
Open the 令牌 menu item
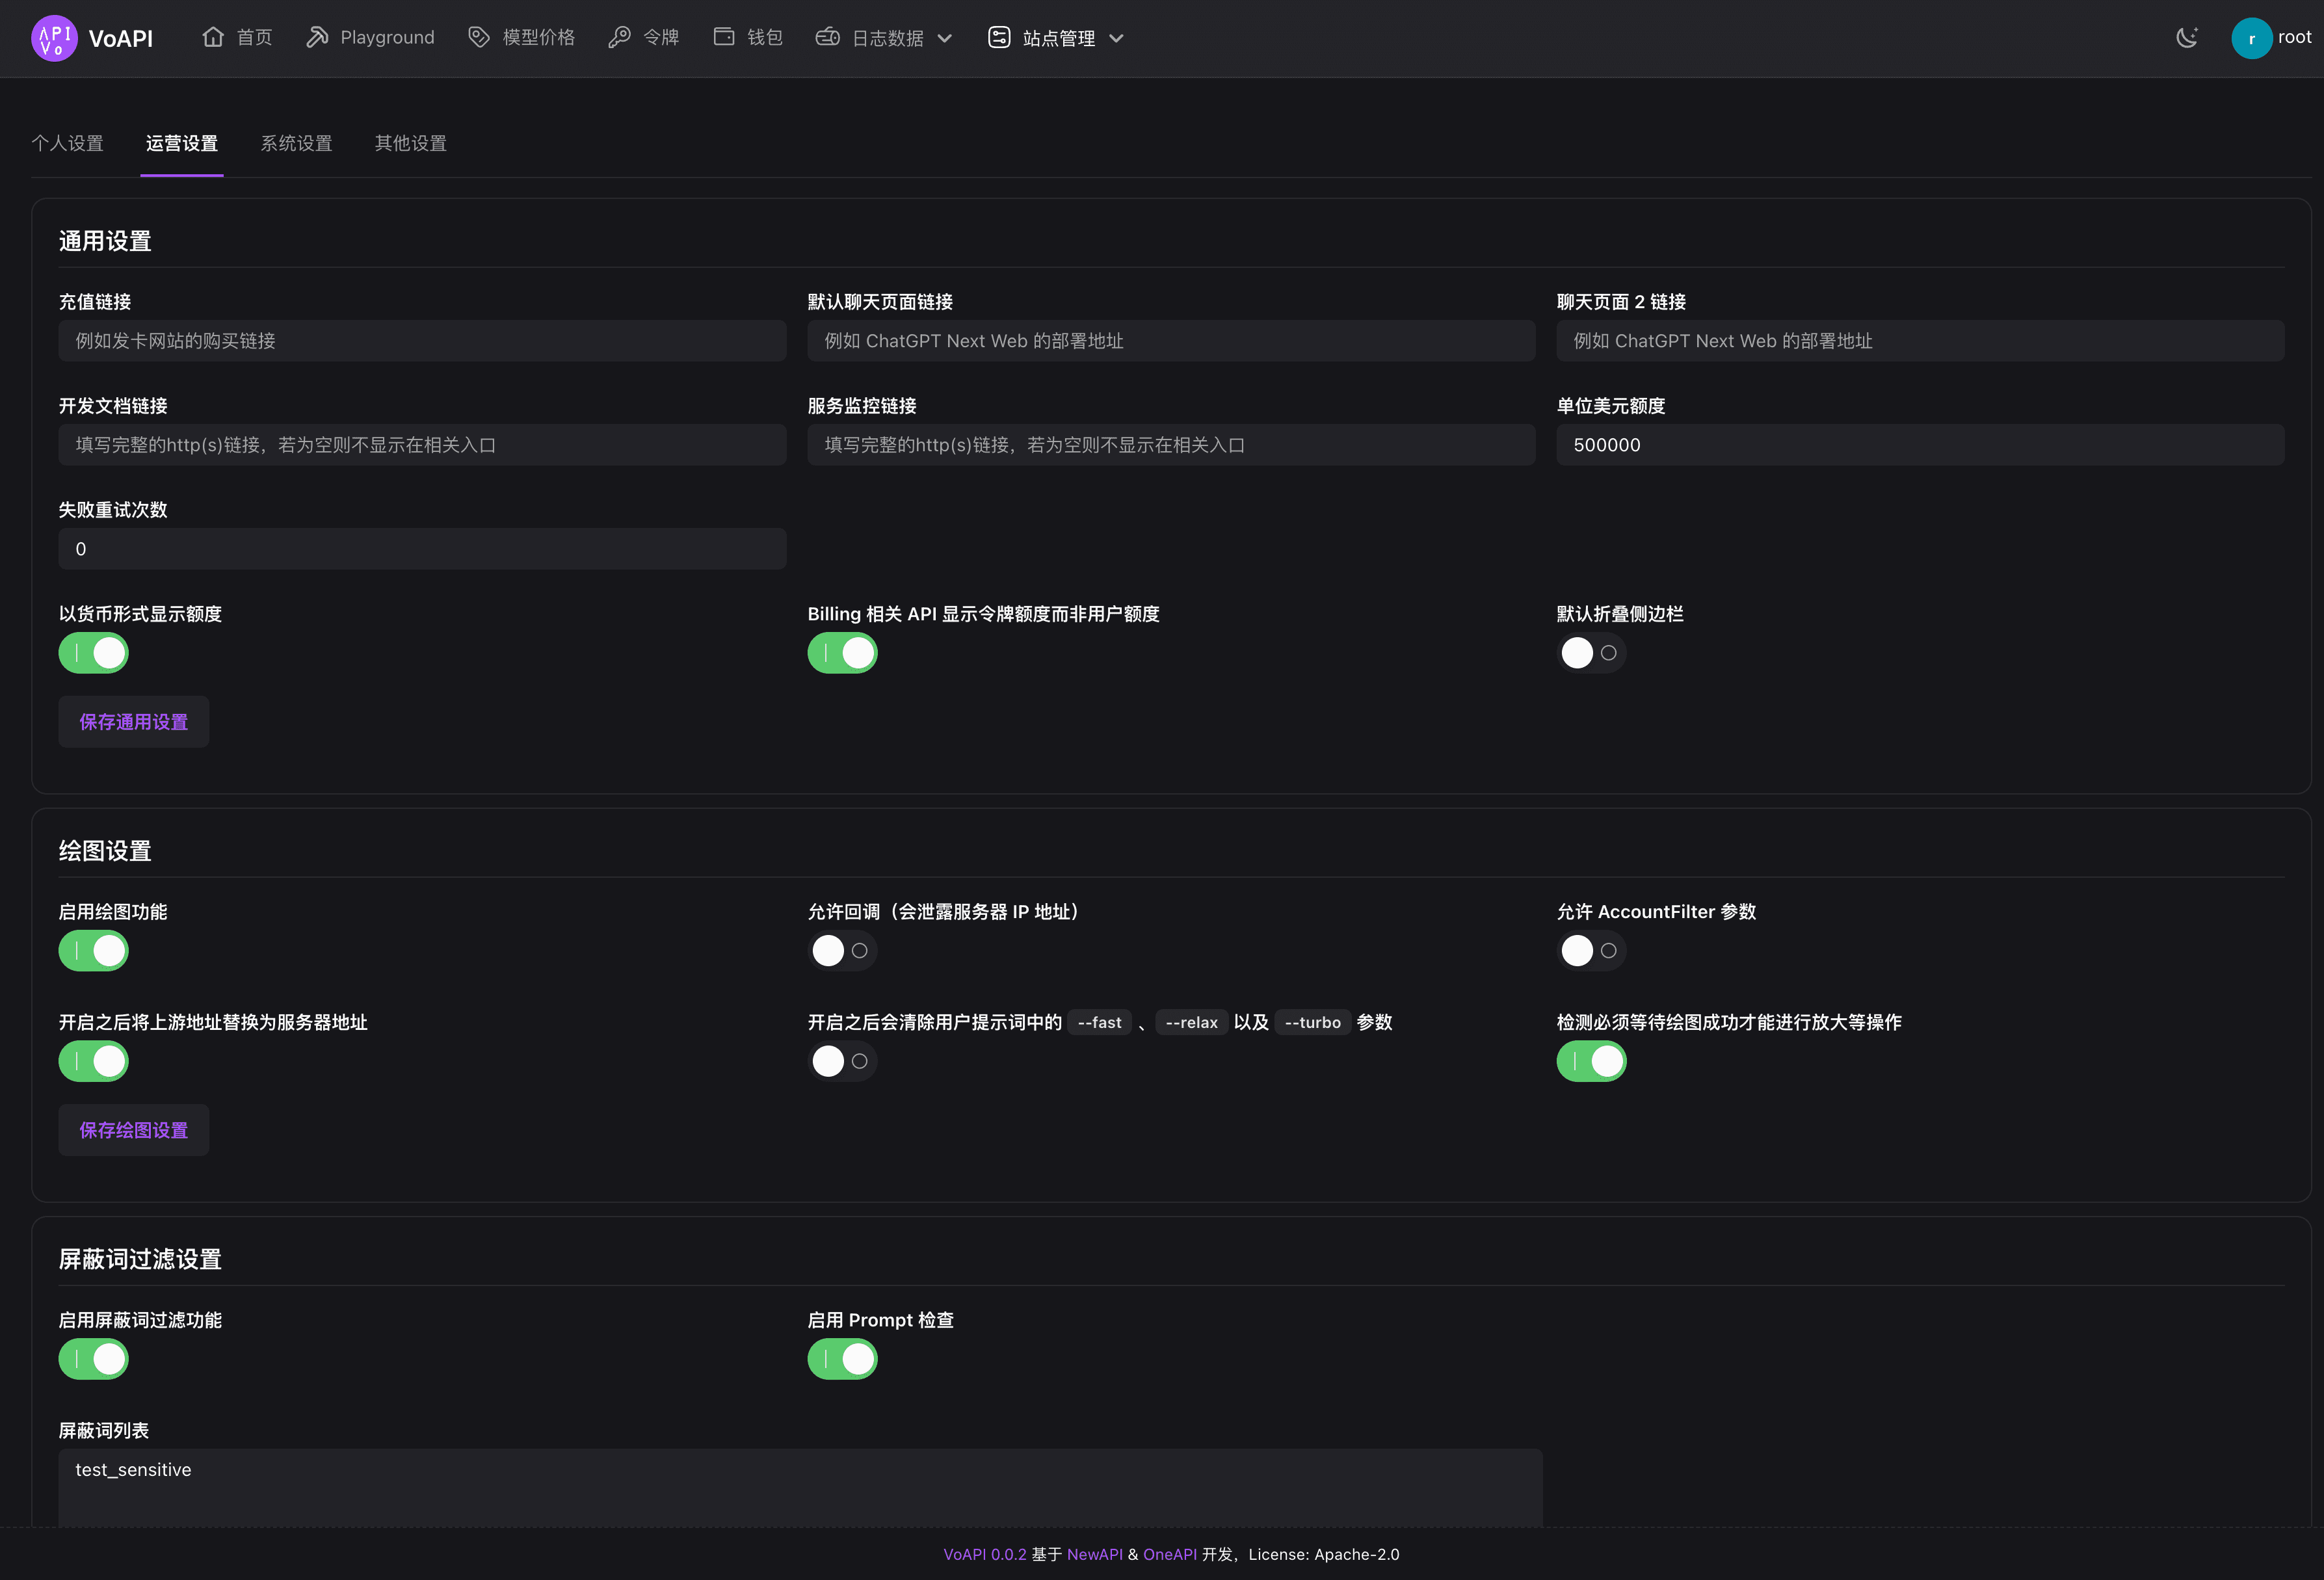point(644,37)
